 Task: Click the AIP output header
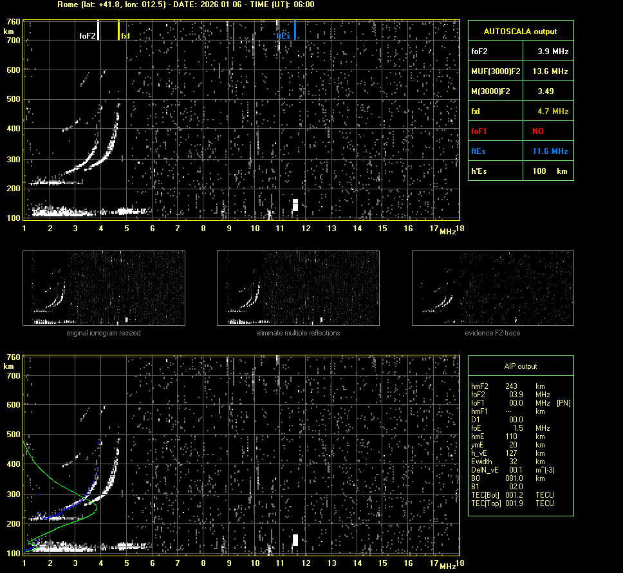[520, 366]
